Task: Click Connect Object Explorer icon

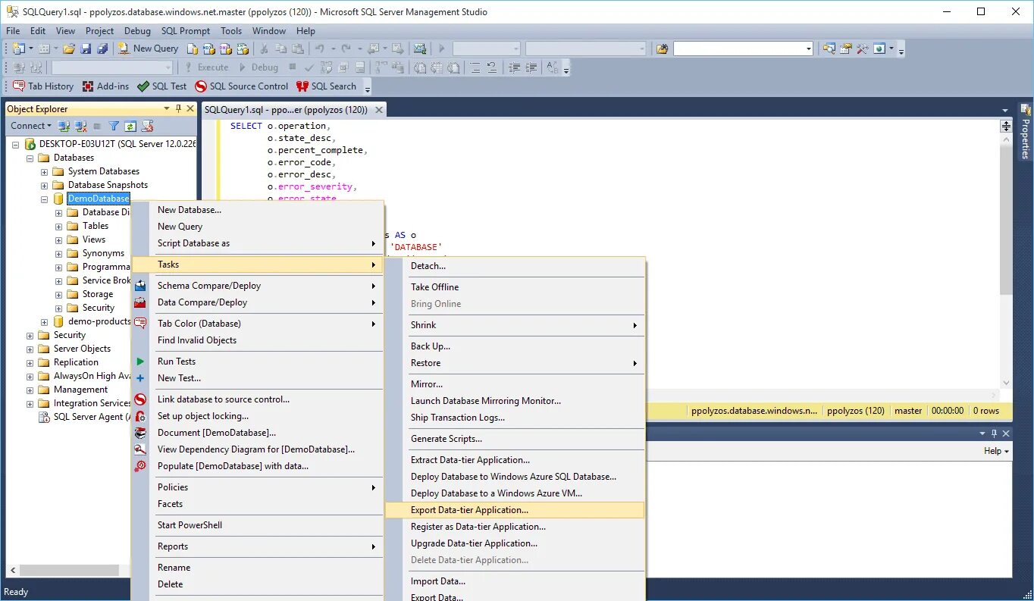Action: point(64,126)
